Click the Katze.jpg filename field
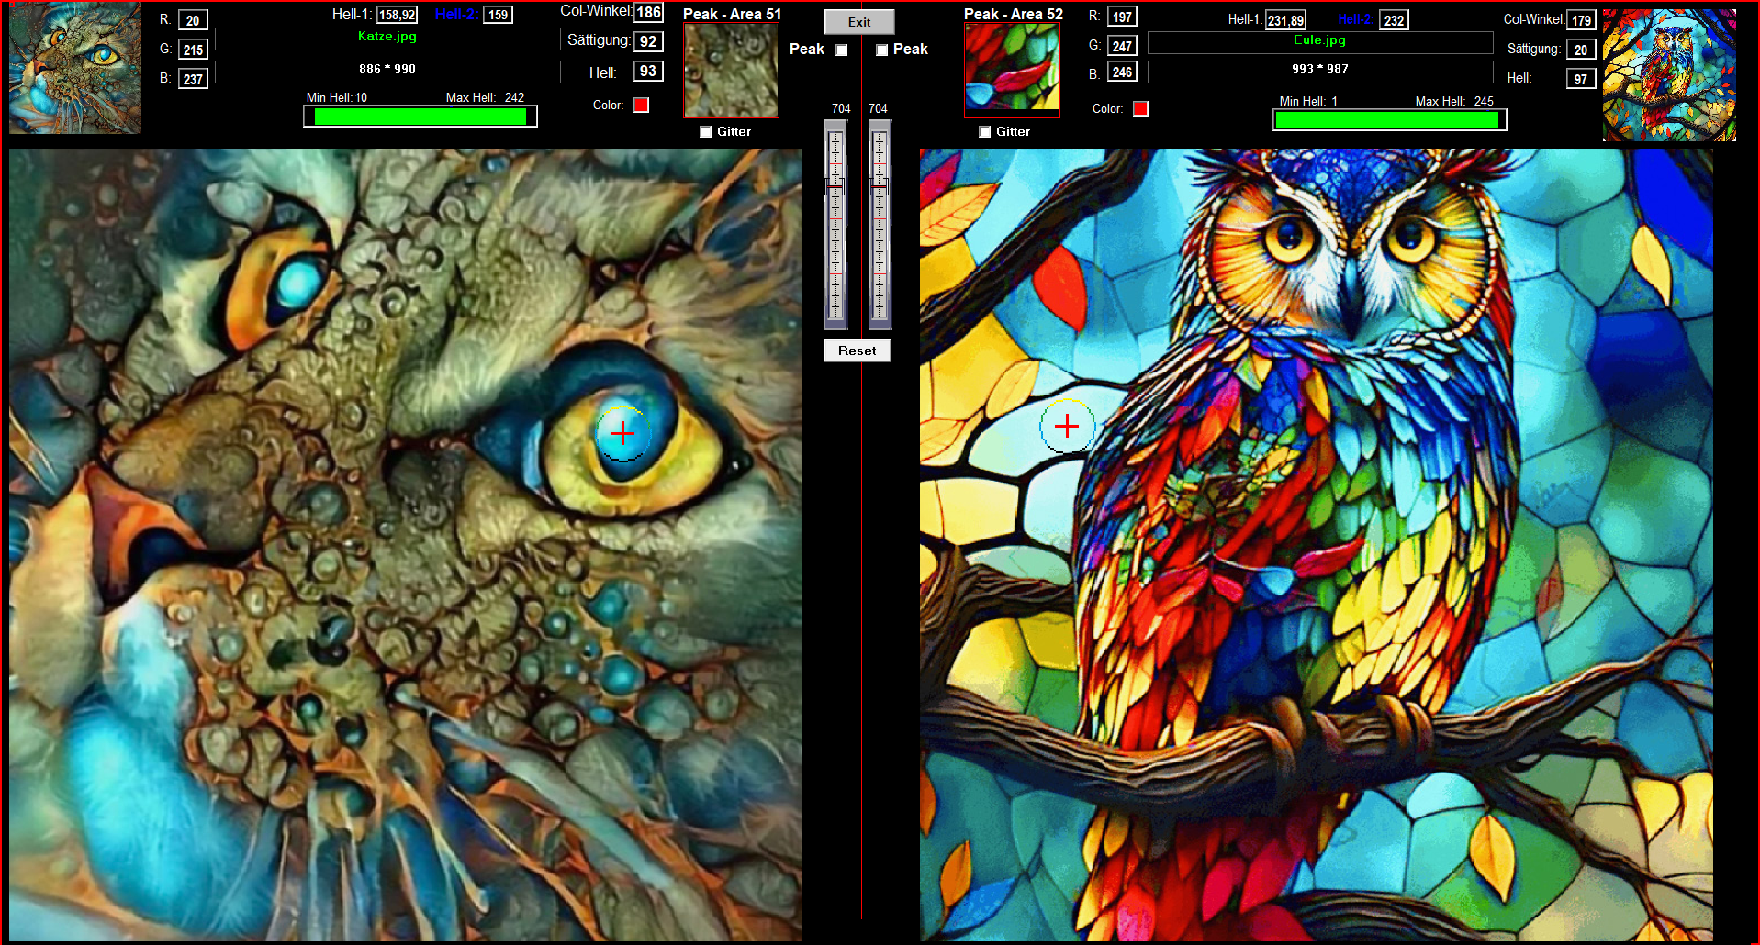Screen dimensions: 1760x945 [387, 38]
